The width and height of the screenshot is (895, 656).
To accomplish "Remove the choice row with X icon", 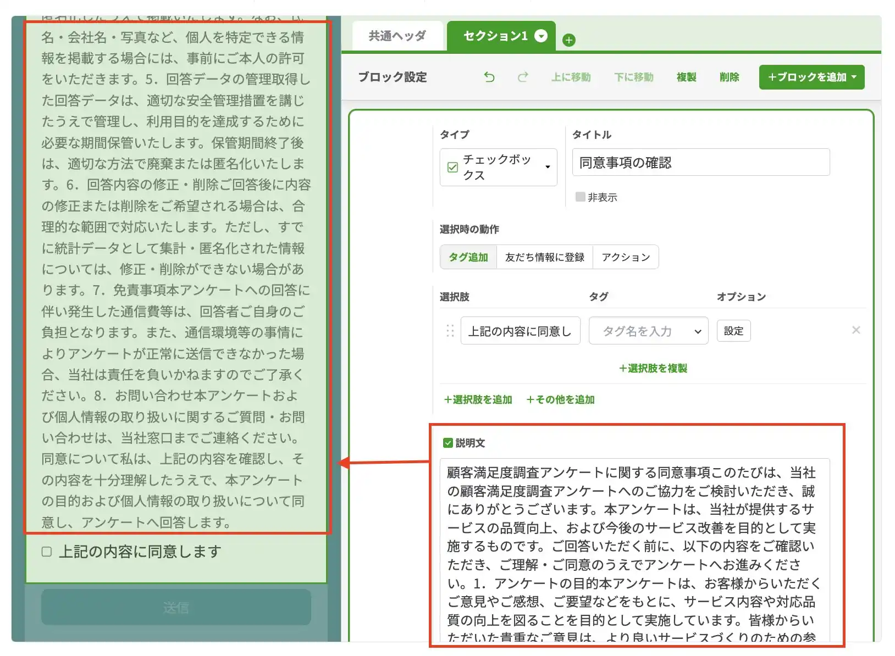I will pyautogui.click(x=856, y=330).
